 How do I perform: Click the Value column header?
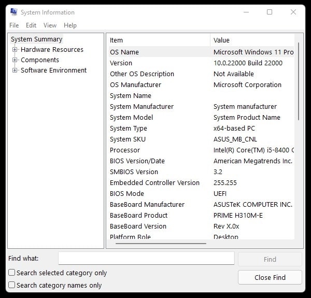tap(252, 40)
